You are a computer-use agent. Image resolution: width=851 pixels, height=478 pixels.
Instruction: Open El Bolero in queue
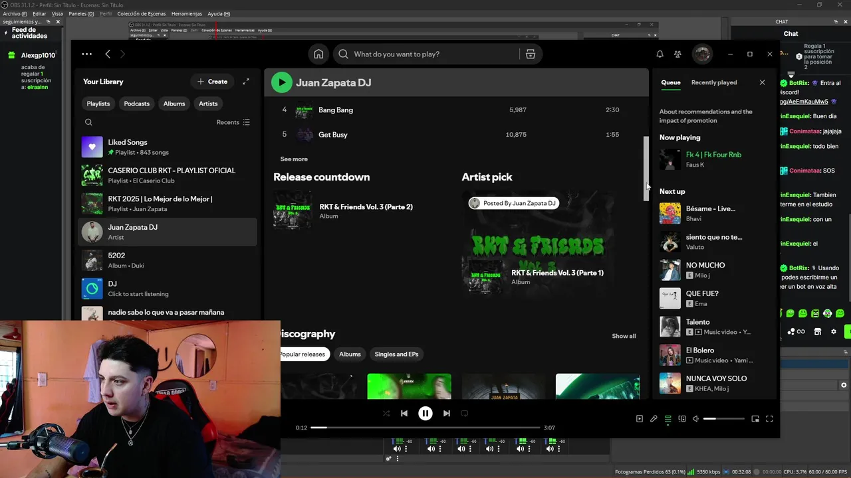click(715, 355)
